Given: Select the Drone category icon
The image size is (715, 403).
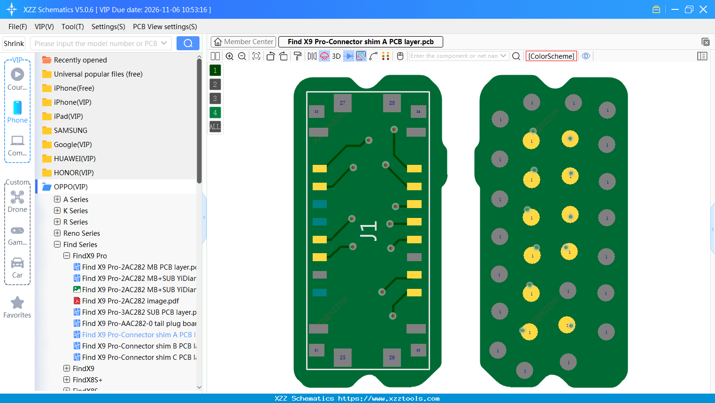Looking at the screenshot, I should 17,197.
